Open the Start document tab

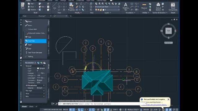pyautogui.click(x=25, y=16)
